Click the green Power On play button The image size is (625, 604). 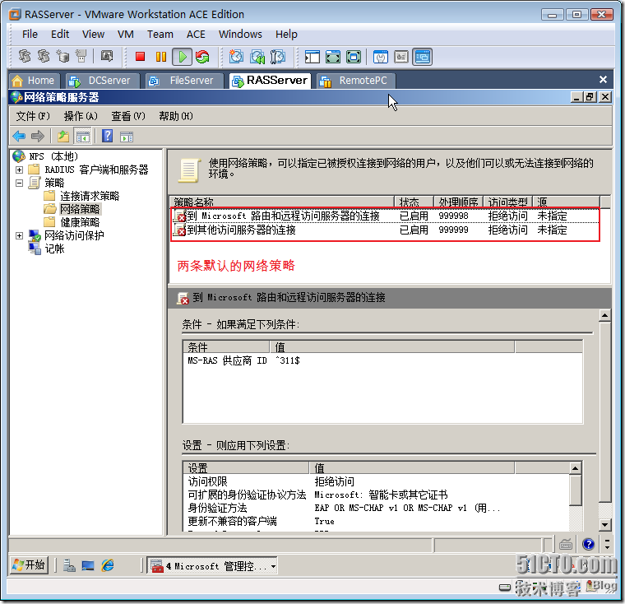click(x=183, y=57)
